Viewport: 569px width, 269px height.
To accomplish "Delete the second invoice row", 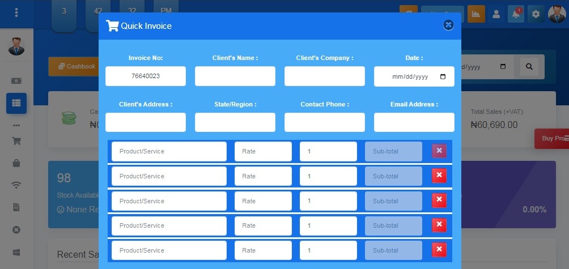I will (x=439, y=176).
